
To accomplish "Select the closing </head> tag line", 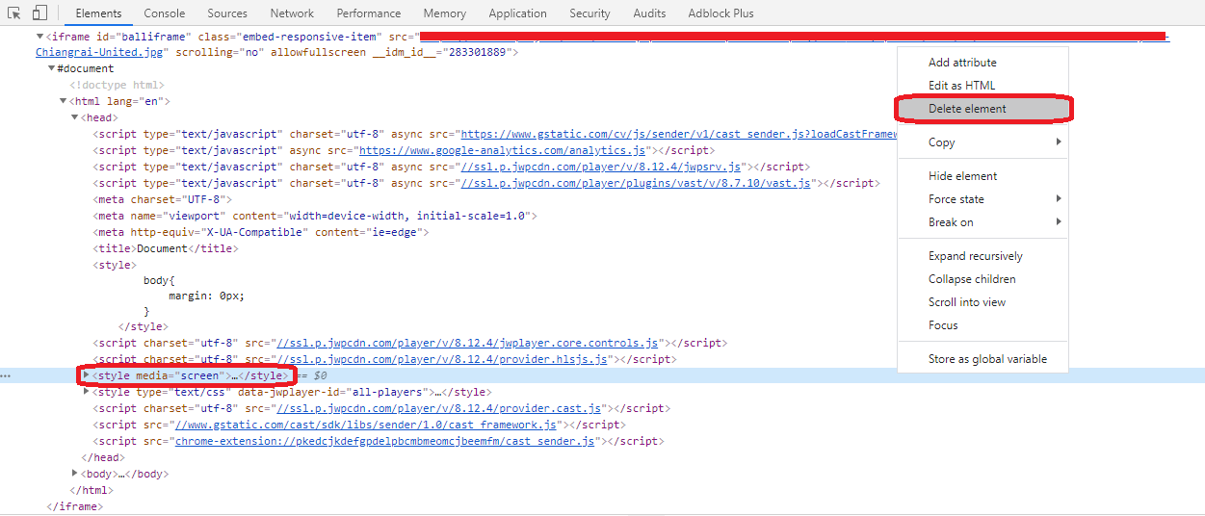I will (x=103, y=457).
